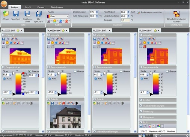Click the Speichern disk icon
Screen dimensions: 190x137
[16, 14]
